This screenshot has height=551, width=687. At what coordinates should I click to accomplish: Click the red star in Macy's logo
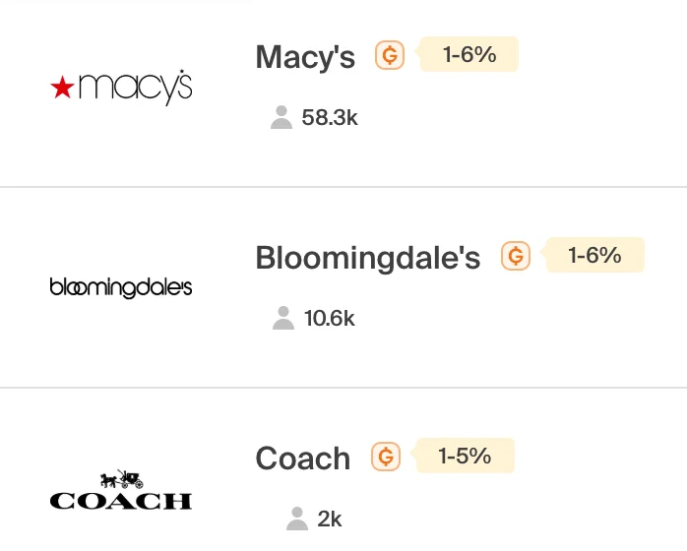point(62,87)
